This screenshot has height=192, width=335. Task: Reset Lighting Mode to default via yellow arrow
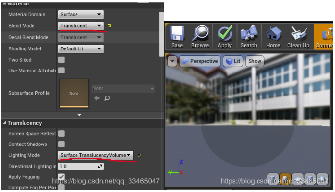tap(139, 155)
